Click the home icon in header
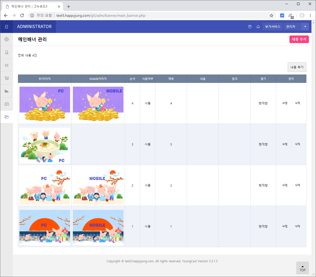This screenshot has width=316, height=277. coord(258,27)
